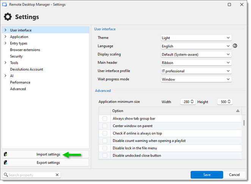251x184 pixels.
Task: Adjust the Width minimum size stepper
Action: coord(192,102)
